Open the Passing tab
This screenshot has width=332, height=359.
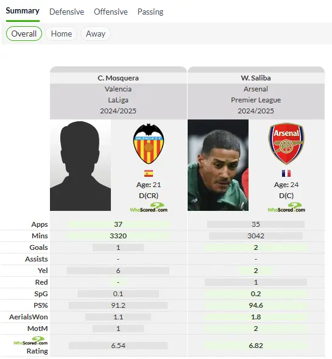tap(150, 12)
